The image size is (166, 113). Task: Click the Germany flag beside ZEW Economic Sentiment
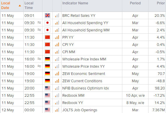click(47, 73)
